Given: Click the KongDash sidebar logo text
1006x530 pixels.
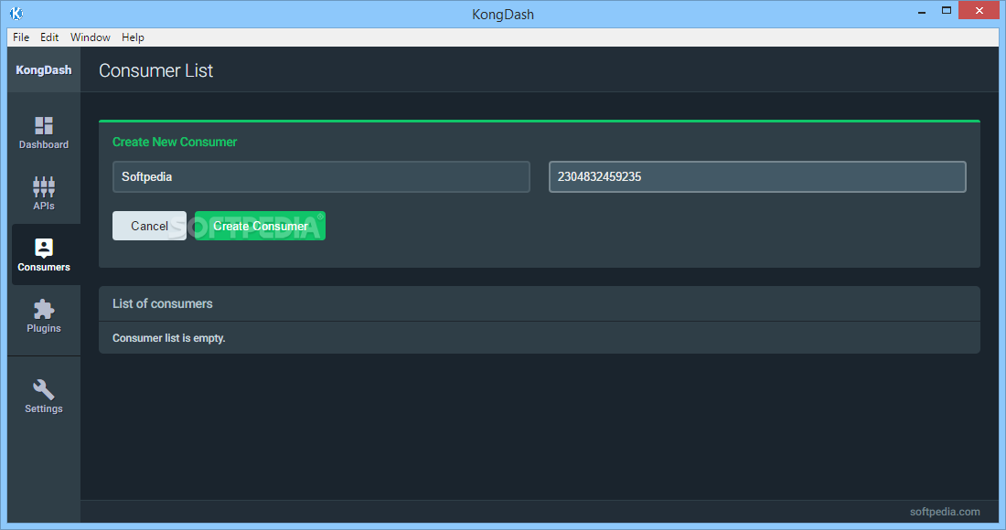Looking at the screenshot, I should click(44, 69).
